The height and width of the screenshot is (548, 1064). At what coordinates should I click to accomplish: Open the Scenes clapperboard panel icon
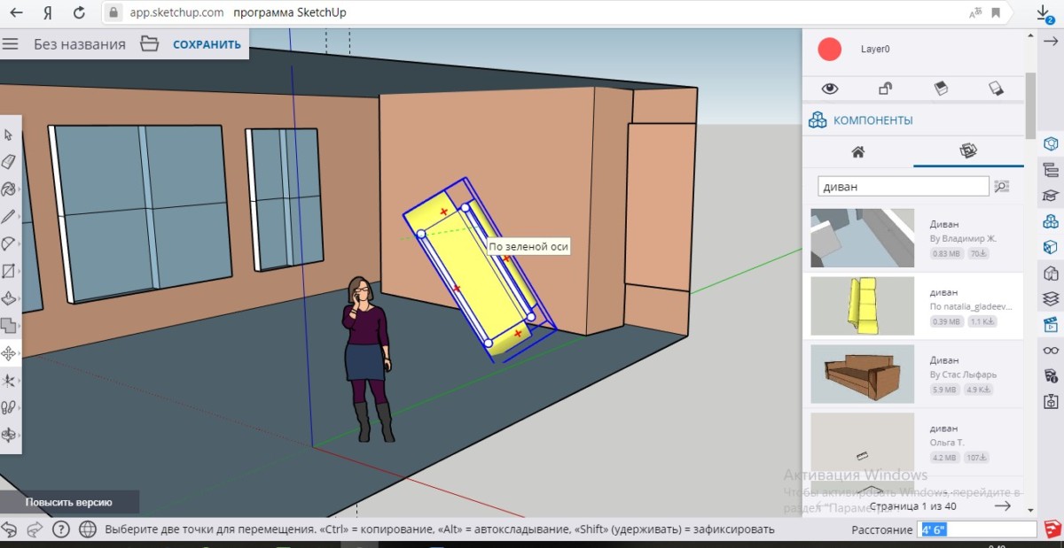coord(1051,324)
